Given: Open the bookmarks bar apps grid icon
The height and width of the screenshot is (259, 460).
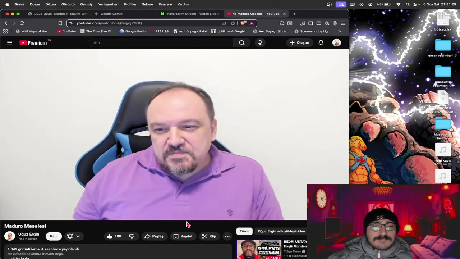Looking at the screenshot, I should tap(5, 31).
